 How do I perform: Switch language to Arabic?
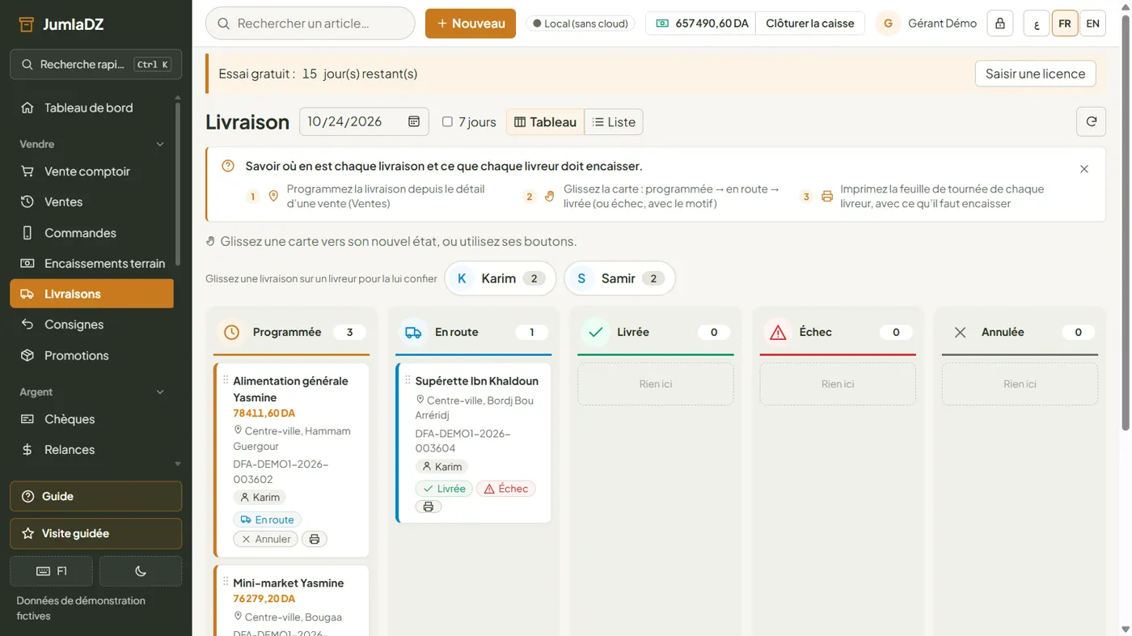click(x=1037, y=23)
